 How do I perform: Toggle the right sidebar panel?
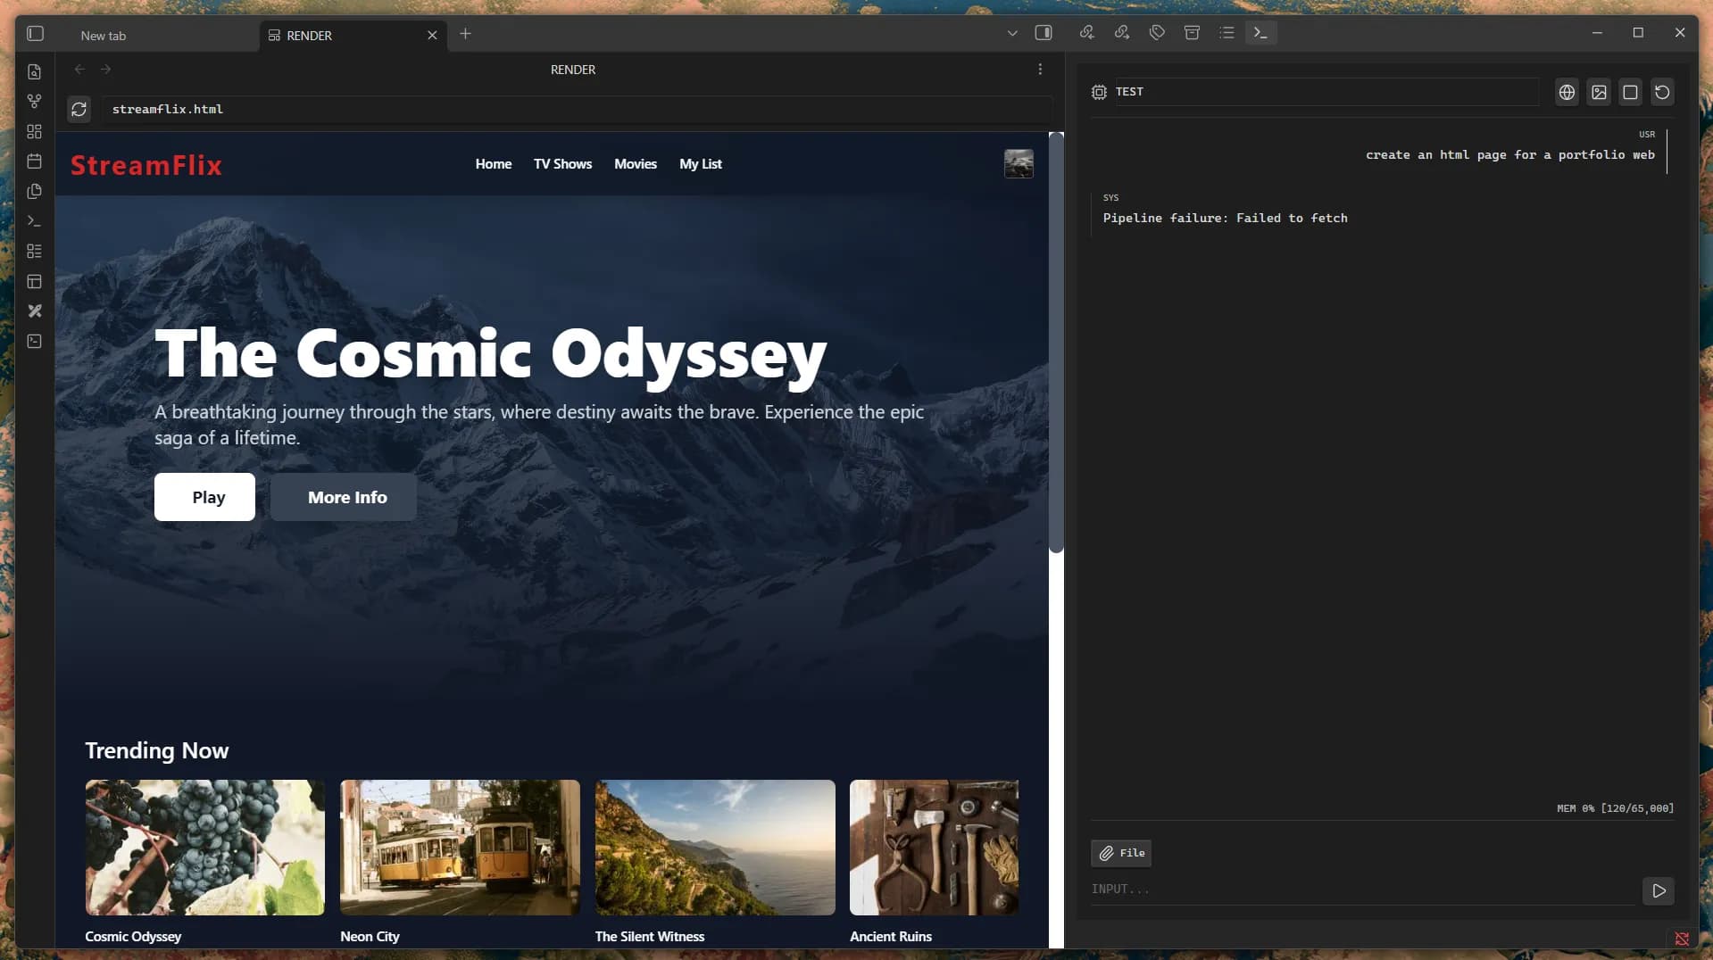point(1044,33)
